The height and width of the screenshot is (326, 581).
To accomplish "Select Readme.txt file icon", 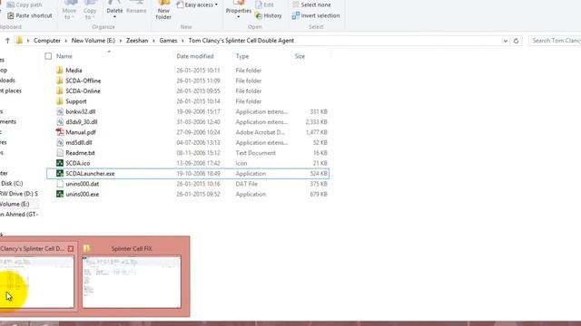I will [x=60, y=153].
